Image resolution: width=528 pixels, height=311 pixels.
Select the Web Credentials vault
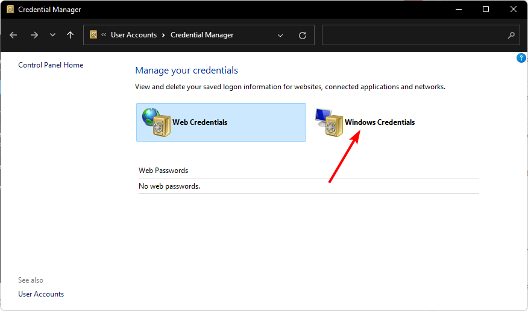coord(221,122)
